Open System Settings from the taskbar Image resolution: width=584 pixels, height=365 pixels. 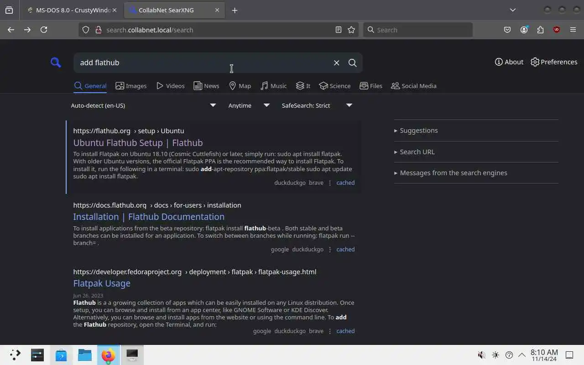[x=37, y=355]
